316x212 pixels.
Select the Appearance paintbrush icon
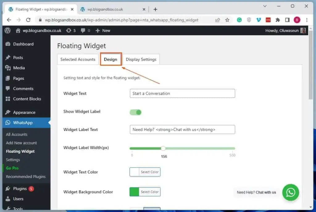click(x=7, y=112)
